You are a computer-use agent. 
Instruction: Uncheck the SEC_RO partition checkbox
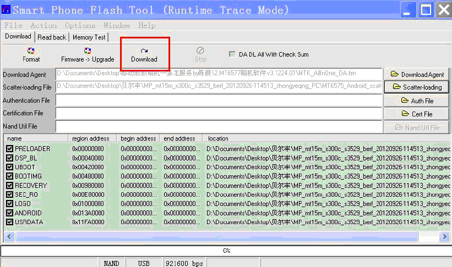(x=9, y=194)
